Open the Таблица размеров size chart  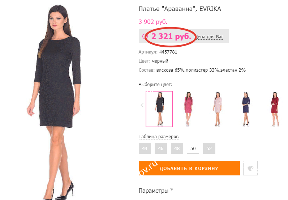pyautogui.click(x=159, y=137)
